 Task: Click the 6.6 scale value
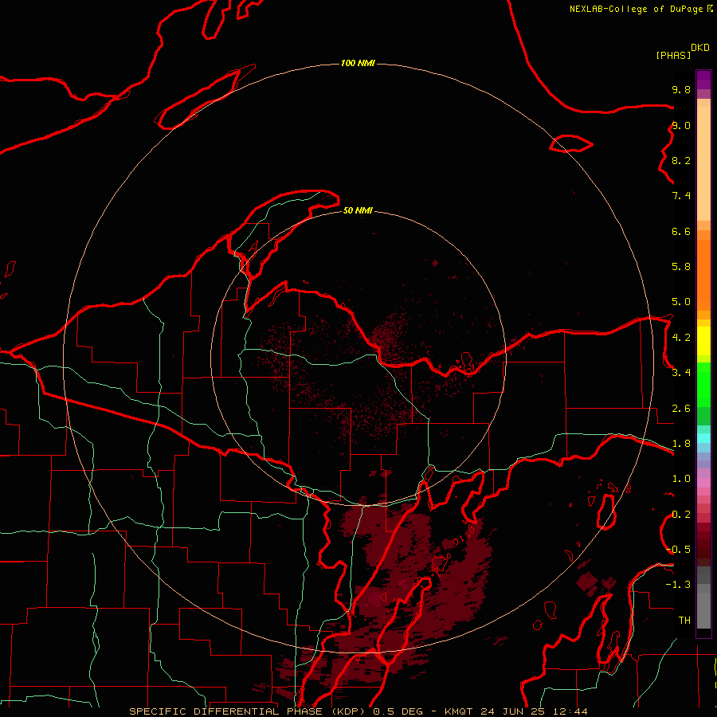pyautogui.click(x=681, y=231)
